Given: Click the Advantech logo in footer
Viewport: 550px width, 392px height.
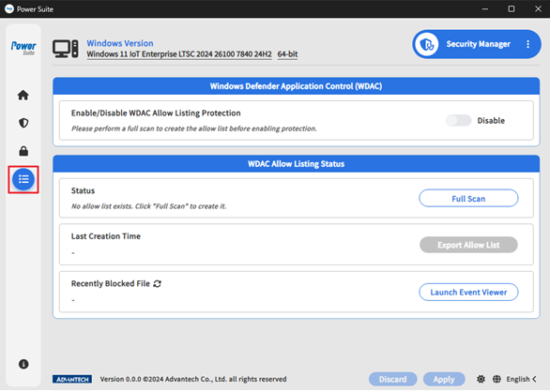Looking at the screenshot, I should click(72, 379).
